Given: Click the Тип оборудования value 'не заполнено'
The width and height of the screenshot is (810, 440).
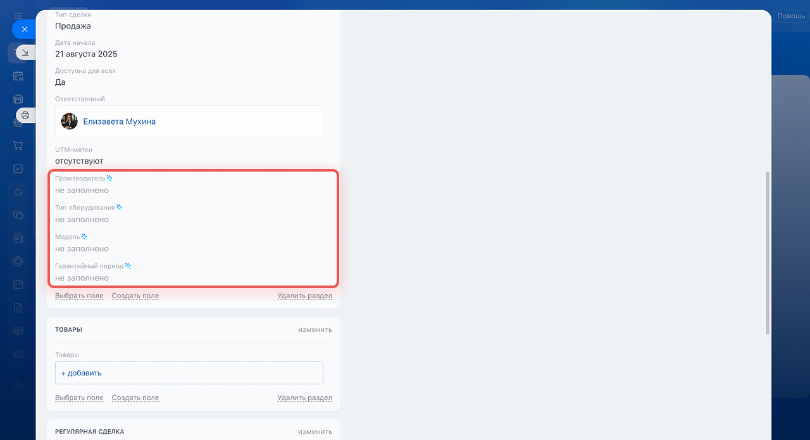Looking at the screenshot, I should (x=82, y=220).
